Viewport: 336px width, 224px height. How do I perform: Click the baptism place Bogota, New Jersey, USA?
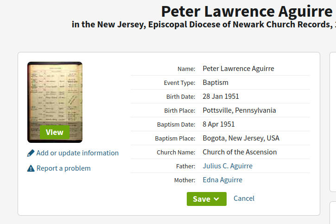pos(241,138)
